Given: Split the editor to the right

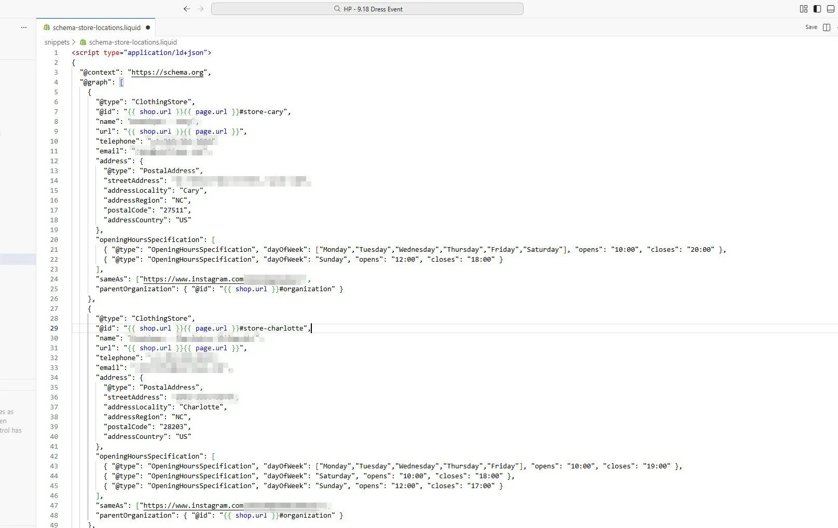Looking at the screenshot, I should pos(827,27).
